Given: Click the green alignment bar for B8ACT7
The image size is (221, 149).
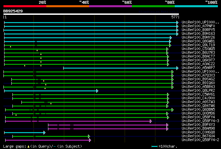Looking at the screenshot, I should 86,57.
